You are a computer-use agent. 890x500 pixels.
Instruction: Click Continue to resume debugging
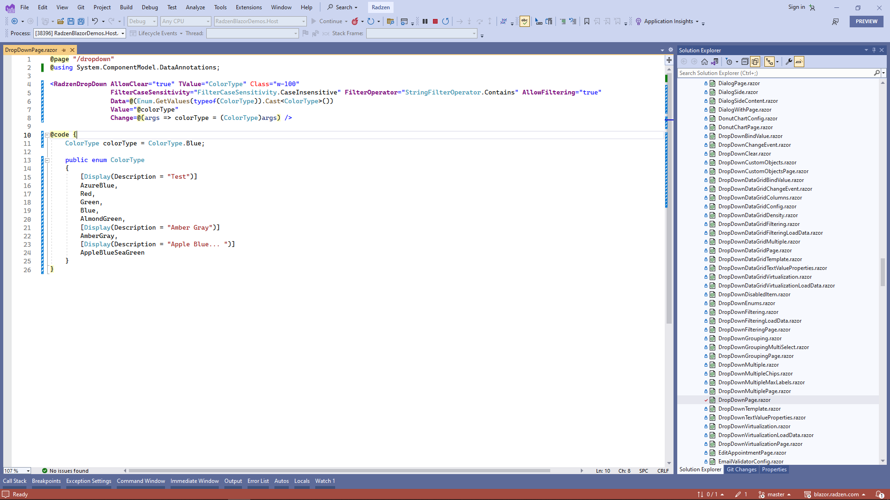(x=329, y=21)
